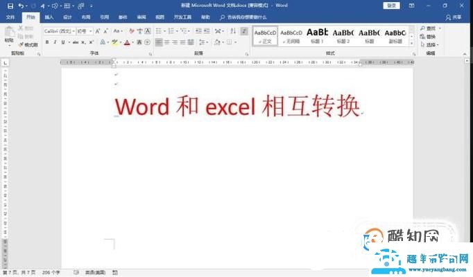This screenshot has height=277, width=473.
Task: Open paragraph shading paint bucket color
Action: coord(217,42)
